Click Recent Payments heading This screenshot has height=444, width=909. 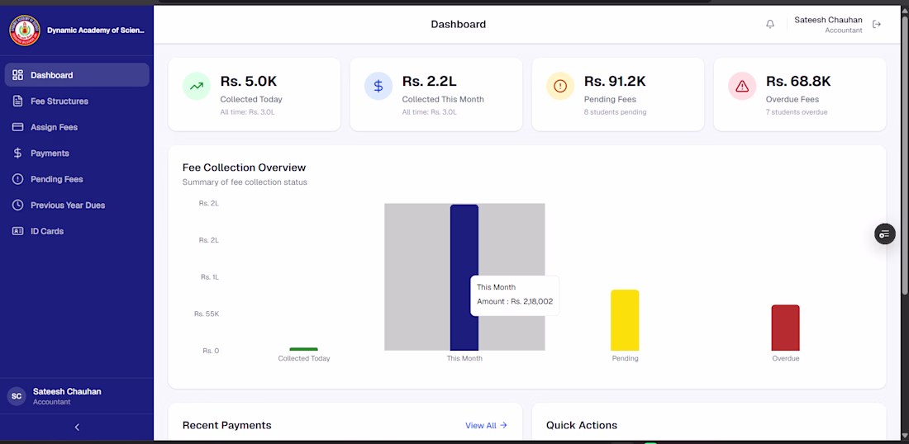[226, 425]
